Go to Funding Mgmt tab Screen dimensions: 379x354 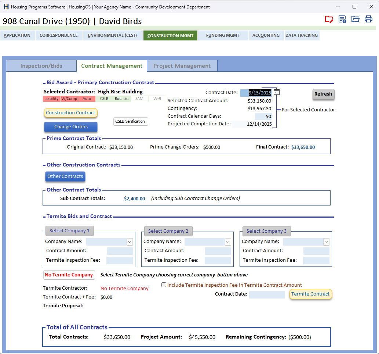pyautogui.click(x=223, y=35)
